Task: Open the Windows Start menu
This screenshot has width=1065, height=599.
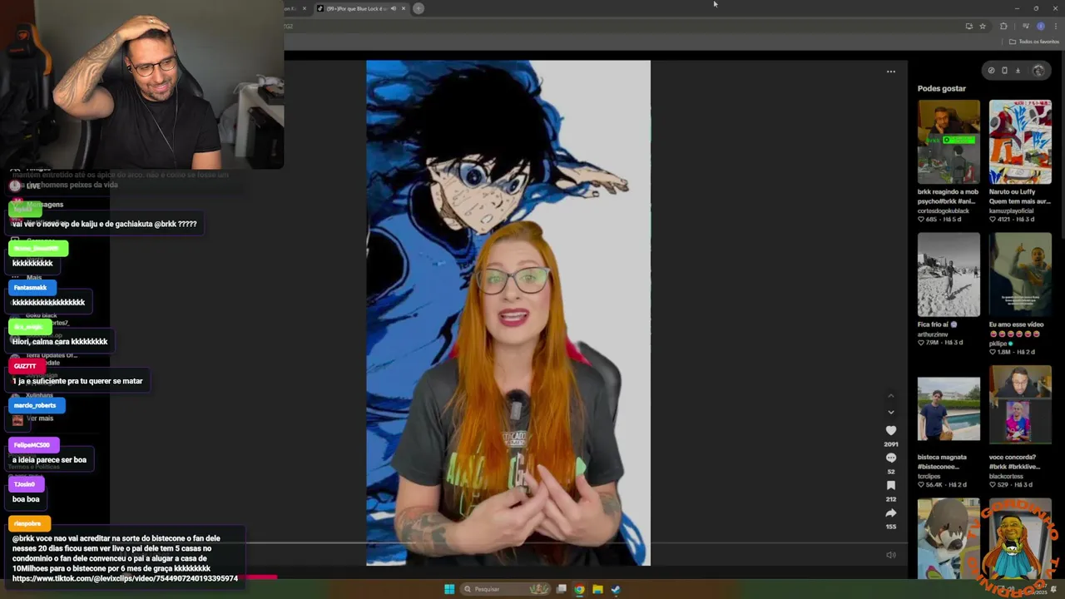Action: coord(449,589)
